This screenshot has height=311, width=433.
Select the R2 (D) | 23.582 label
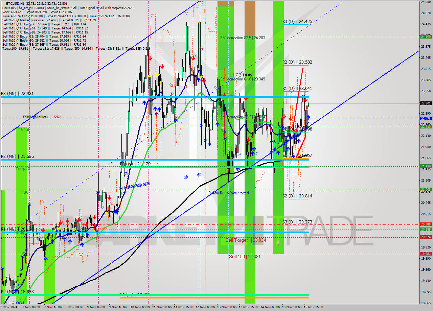297,62
